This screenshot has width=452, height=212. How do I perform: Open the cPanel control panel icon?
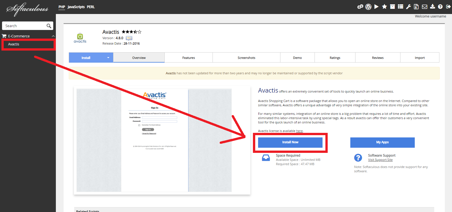coord(360,7)
